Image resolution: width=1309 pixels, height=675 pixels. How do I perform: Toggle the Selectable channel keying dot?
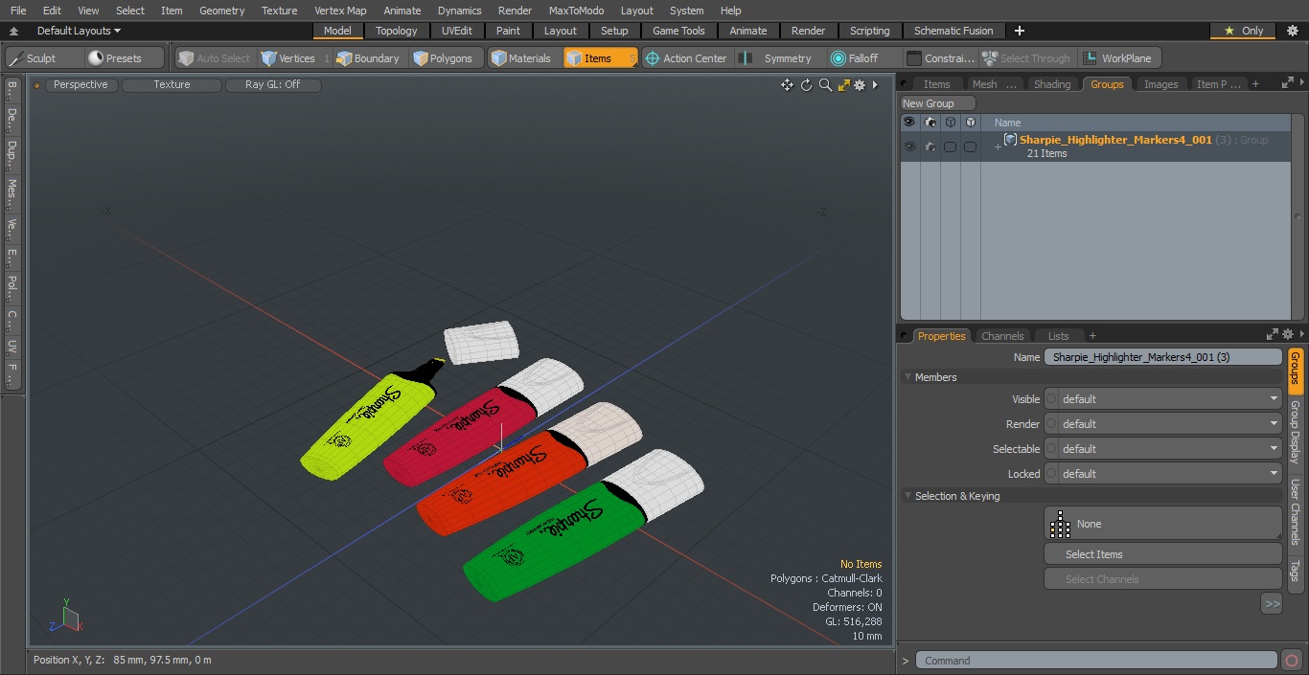point(1051,449)
